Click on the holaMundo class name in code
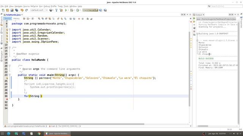This screenshot has height=136, width=243. 38,60
